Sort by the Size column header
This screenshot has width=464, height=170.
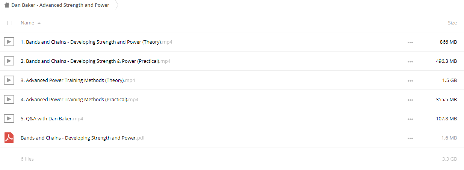click(452, 23)
